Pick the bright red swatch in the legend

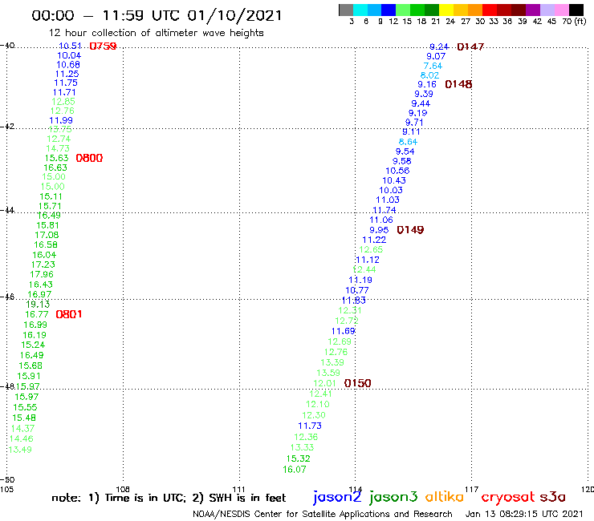point(490,10)
